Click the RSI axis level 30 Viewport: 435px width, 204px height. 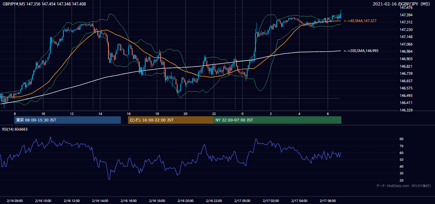tap(401, 173)
